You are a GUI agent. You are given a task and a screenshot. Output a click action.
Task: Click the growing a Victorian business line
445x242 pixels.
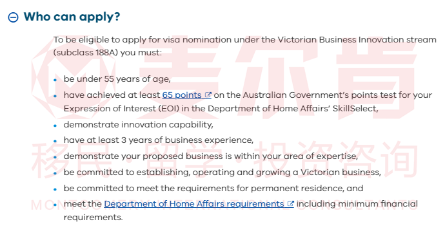pyautogui.click(x=222, y=172)
